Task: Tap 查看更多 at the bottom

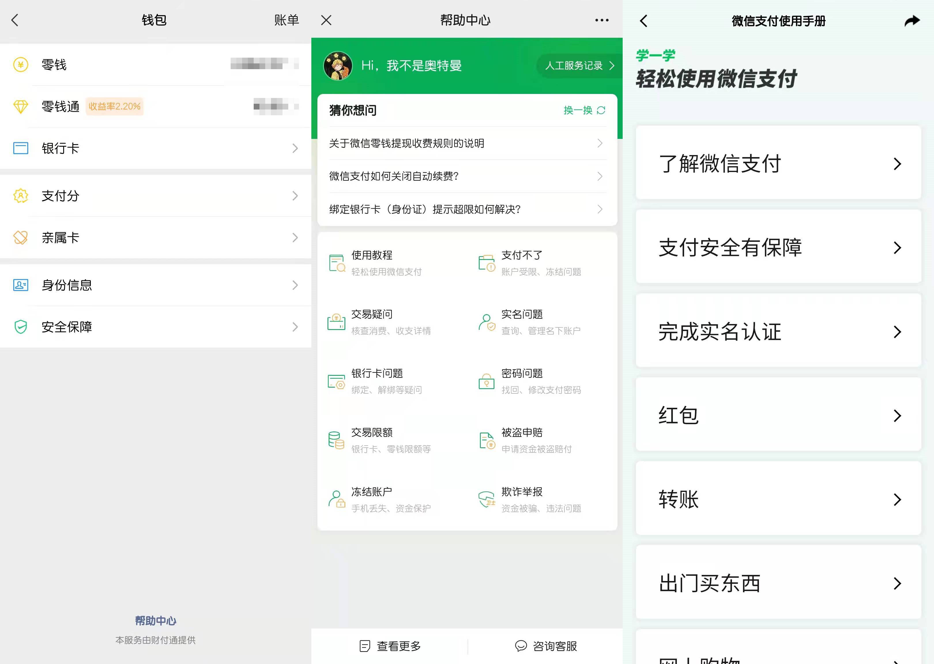Action: click(x=390, y=646)
